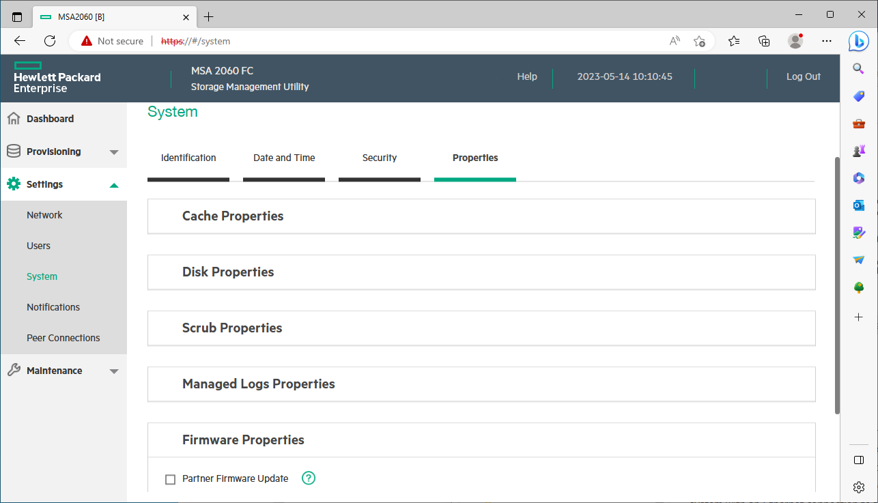878x503 pixels.
Task: Click the Provisioning database icon
Action: click(x=14, y=151)
